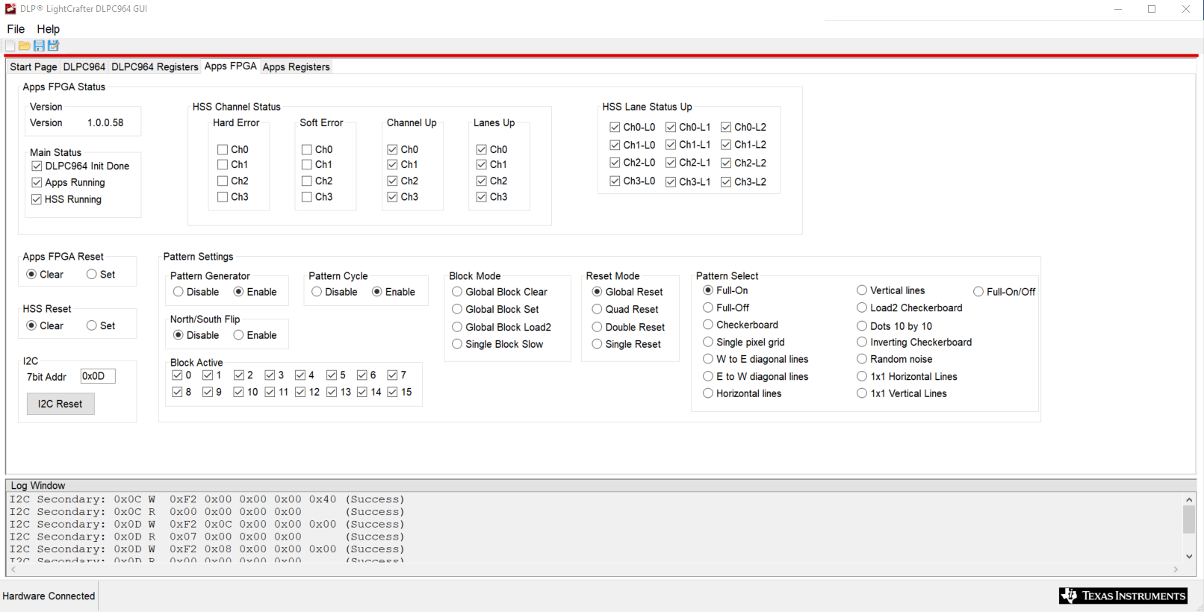Select Full-On pattern
This screenshot has width=1204, height=612.
click(x=708, y=290)
